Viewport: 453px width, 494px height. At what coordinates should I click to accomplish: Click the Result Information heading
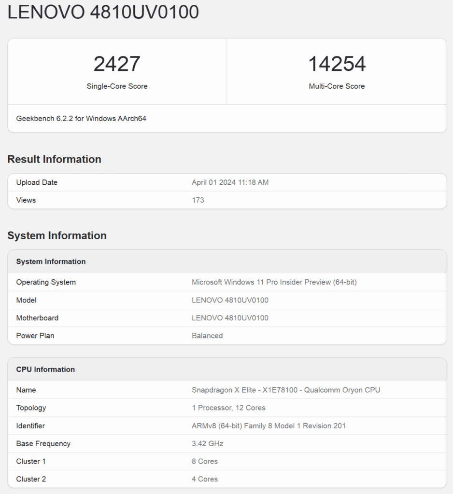click(54, 159)
